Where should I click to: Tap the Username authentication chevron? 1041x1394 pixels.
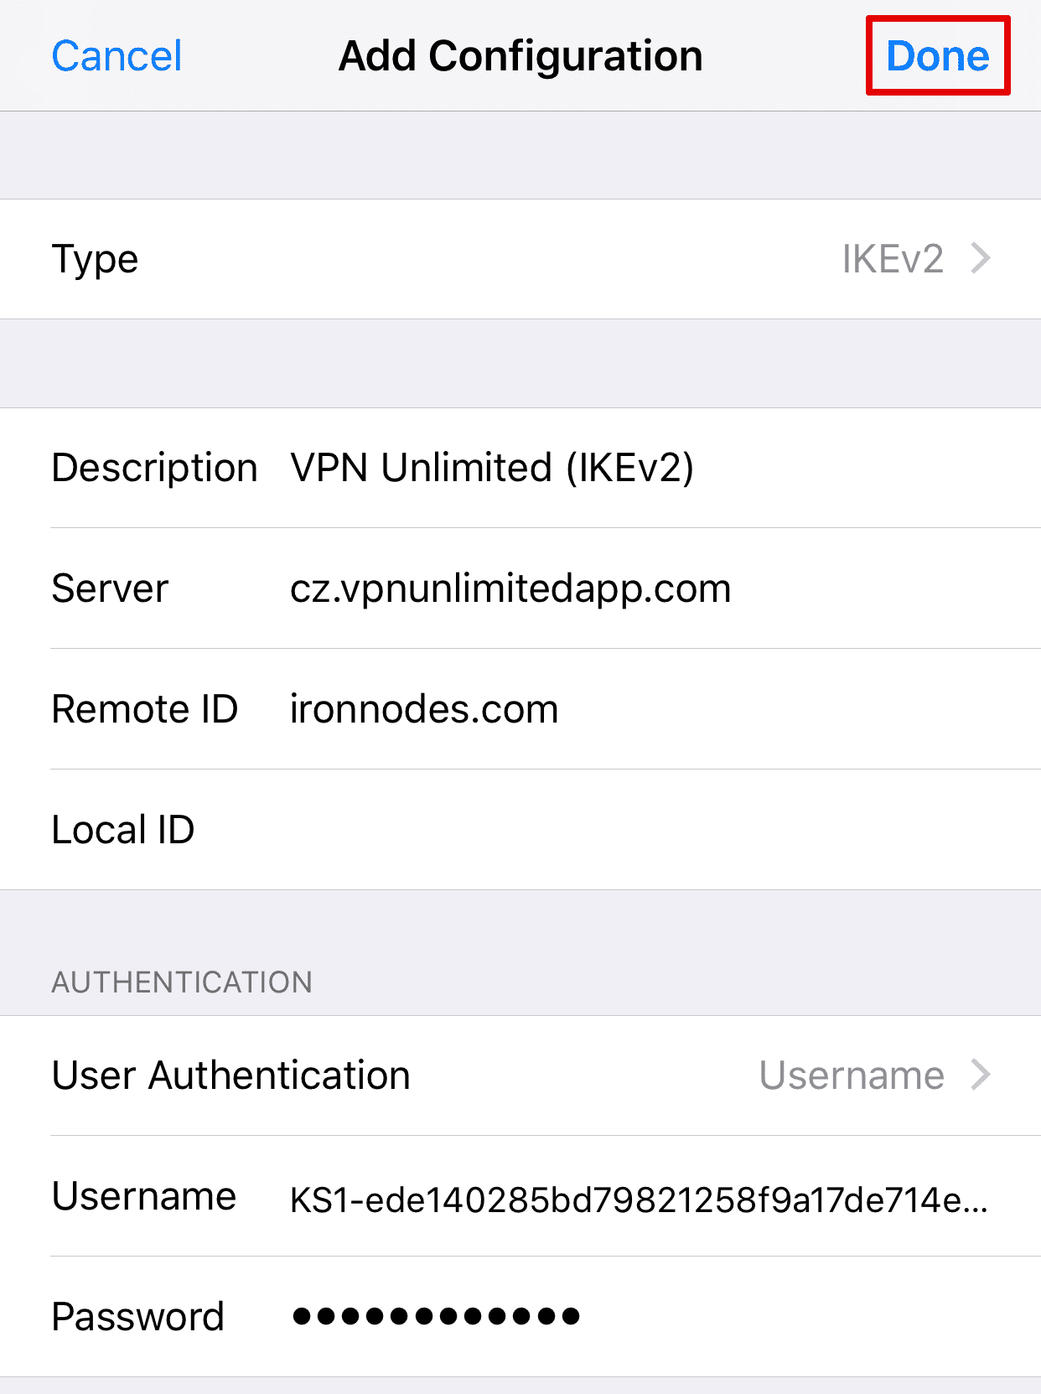tap(979, 1075)
